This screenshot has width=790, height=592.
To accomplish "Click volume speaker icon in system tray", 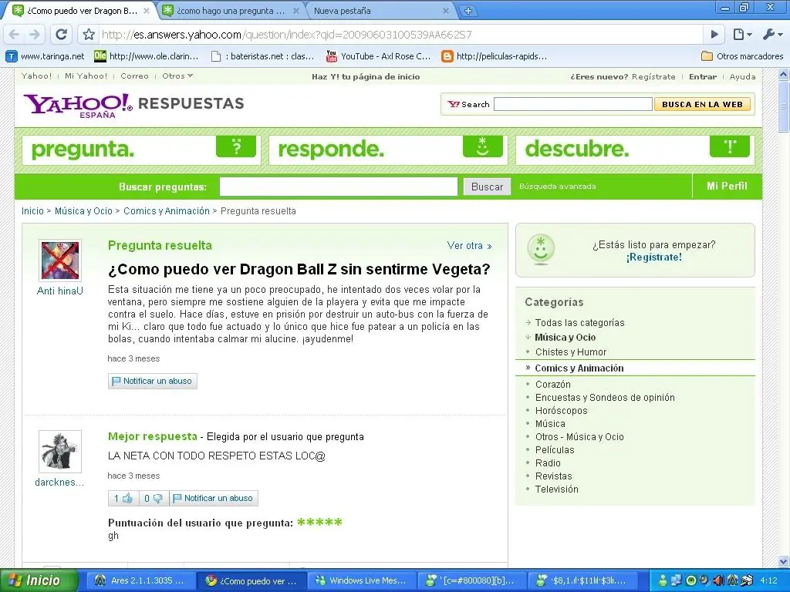I will click(x=718, y=580).
